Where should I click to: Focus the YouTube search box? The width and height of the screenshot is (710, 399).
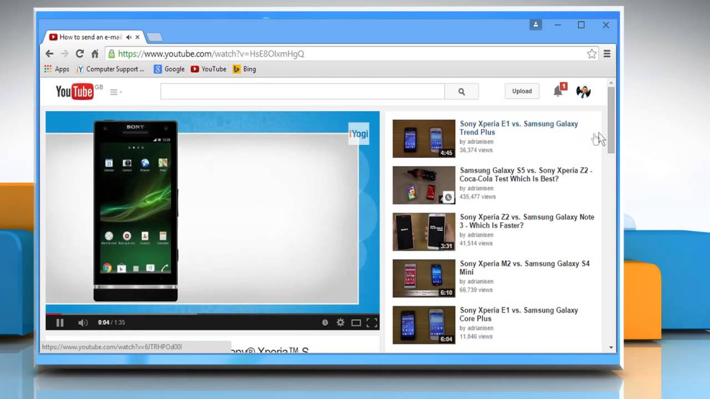click(302, 91)
